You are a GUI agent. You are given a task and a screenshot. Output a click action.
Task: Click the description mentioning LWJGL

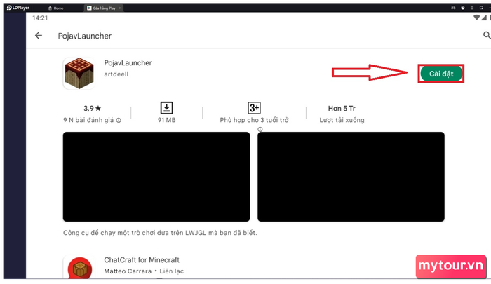tap(160, 233)
